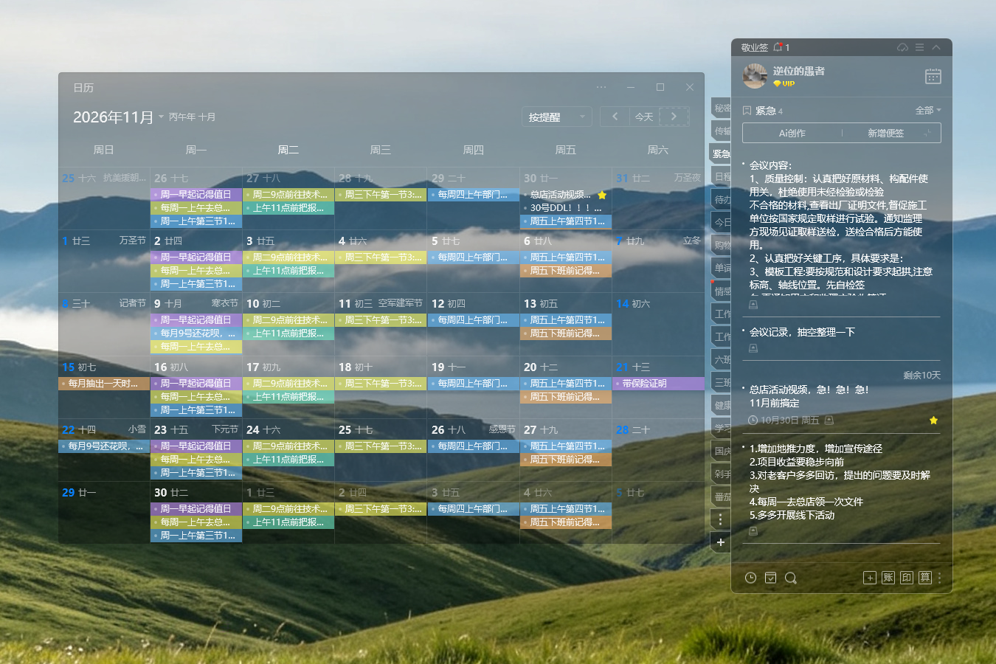The width and height of the screenshot is (996, 664).
Task: Click the Ai创作 button
Action: [792, 133]
